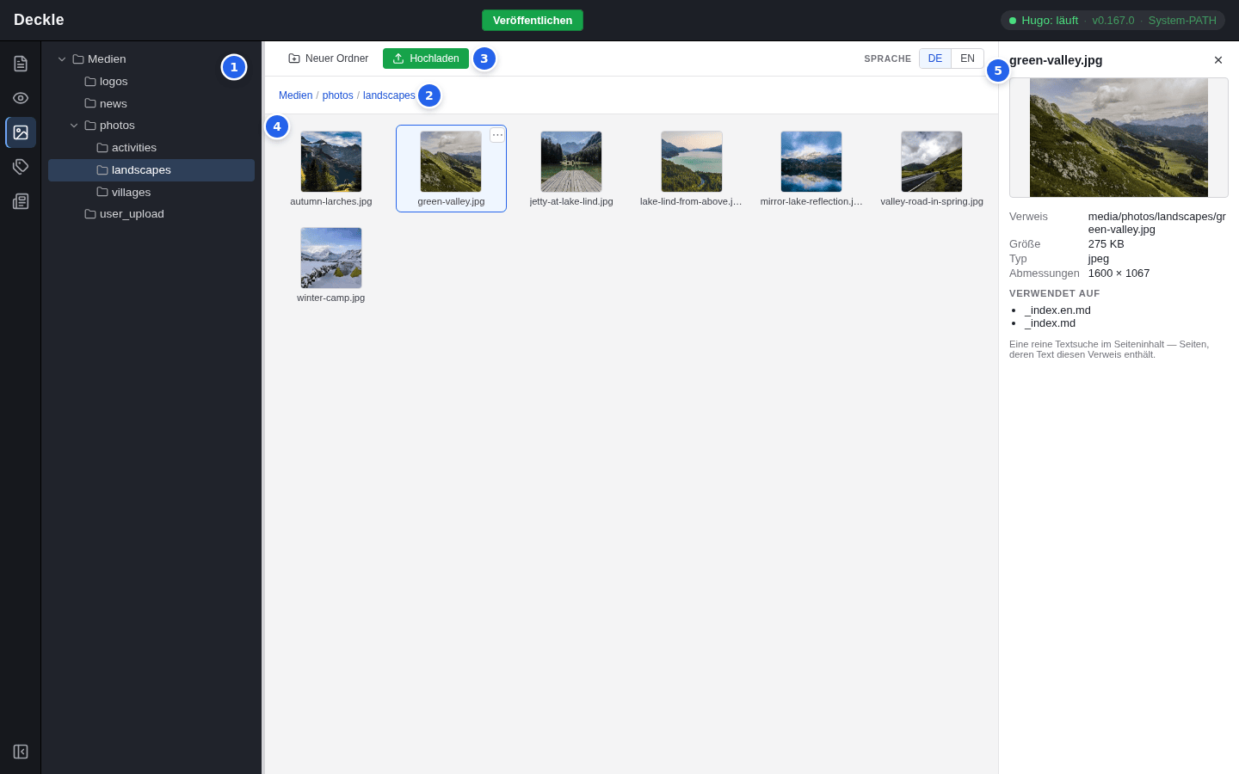Open the media (image) section in sidebar

(x=21, y=132)
